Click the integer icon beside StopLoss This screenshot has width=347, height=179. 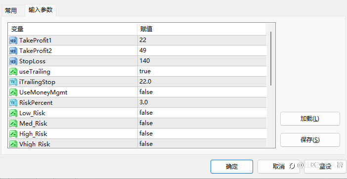[13, 61]
